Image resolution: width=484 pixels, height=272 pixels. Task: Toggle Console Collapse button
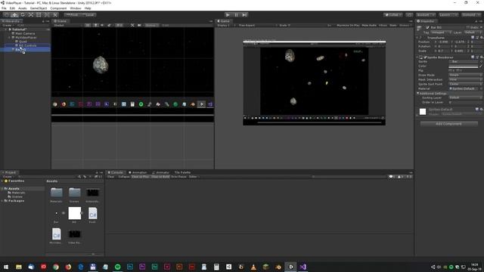124,177
